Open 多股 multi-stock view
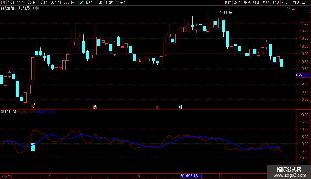Screen dimensions: 311x179 coord(247,2)
